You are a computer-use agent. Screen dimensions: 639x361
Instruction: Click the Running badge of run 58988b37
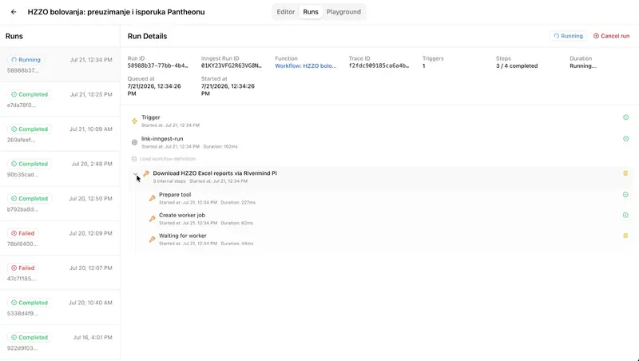click(x=26, y=59)
